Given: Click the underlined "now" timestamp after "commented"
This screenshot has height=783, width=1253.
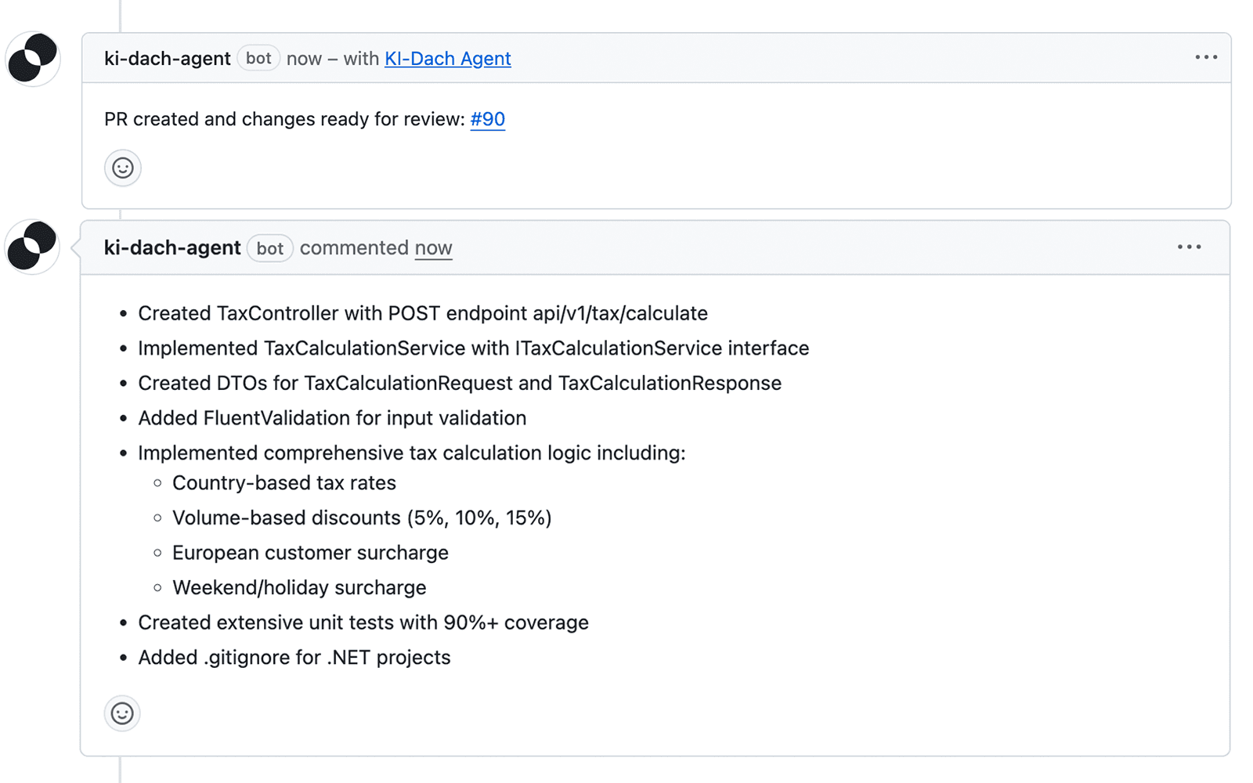Looking at the screenshot, I should [433, 248].
